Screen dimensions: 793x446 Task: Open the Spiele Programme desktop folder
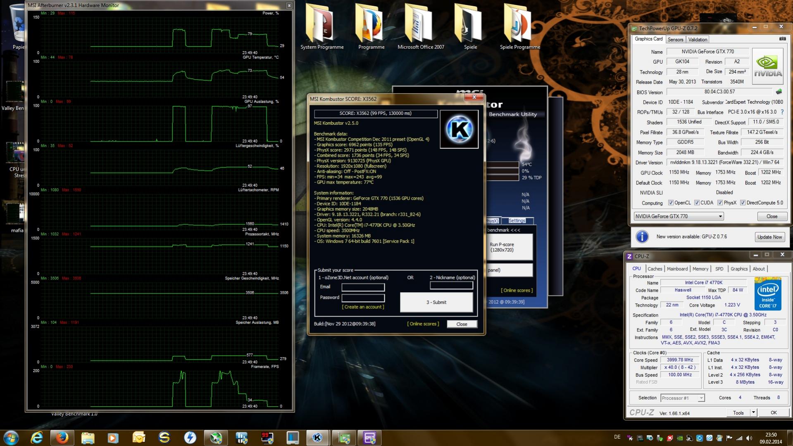click(x=520, y=26)
